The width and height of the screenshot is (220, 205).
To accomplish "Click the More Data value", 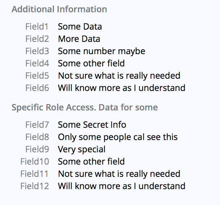I will click(79, 39).
